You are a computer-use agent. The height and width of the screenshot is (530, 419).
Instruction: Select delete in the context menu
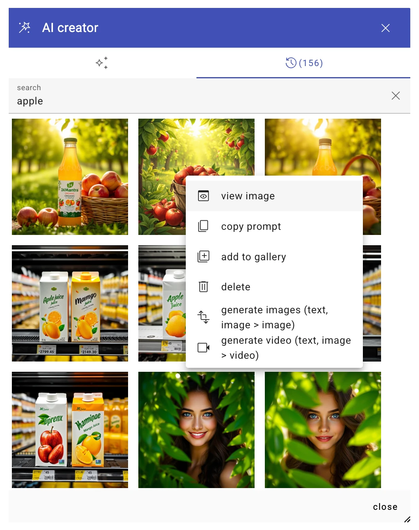236,286
